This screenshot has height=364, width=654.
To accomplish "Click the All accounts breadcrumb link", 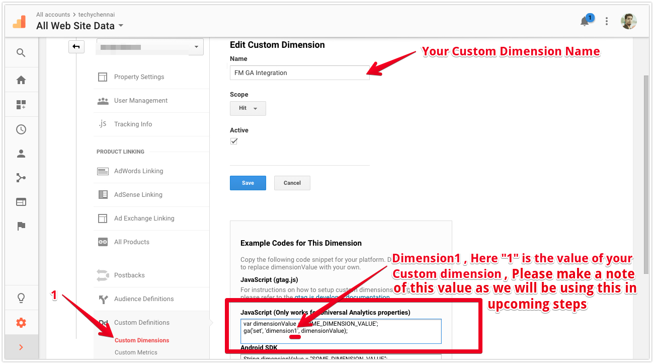I will pos(53,15).
